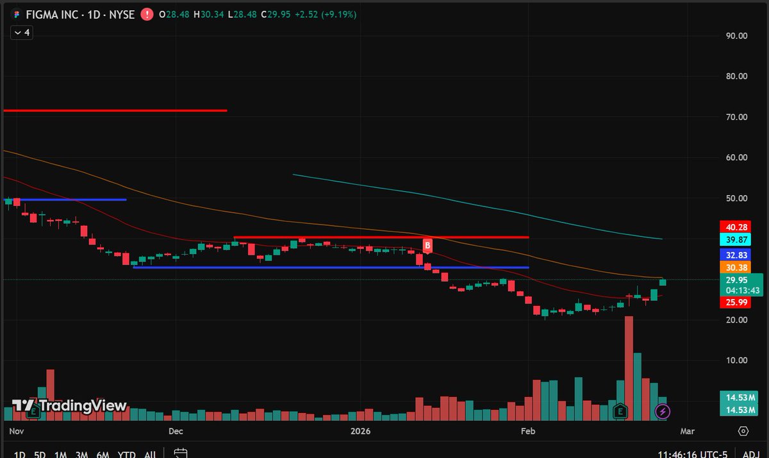Click the red B marker on chart
The width and height of the screenshot is (769, 458).
(427, 245)
